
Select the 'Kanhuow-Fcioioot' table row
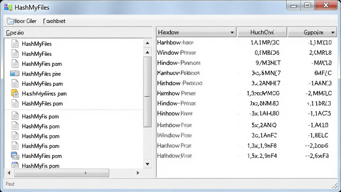pos(247,73)
